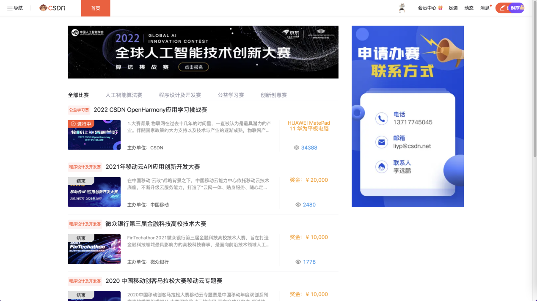Image resolution: width=537 pixels, height=301 pixels.
Task: Click the OpenHarmony contest description starting 1.大赛背景
Action: point(199,127)
